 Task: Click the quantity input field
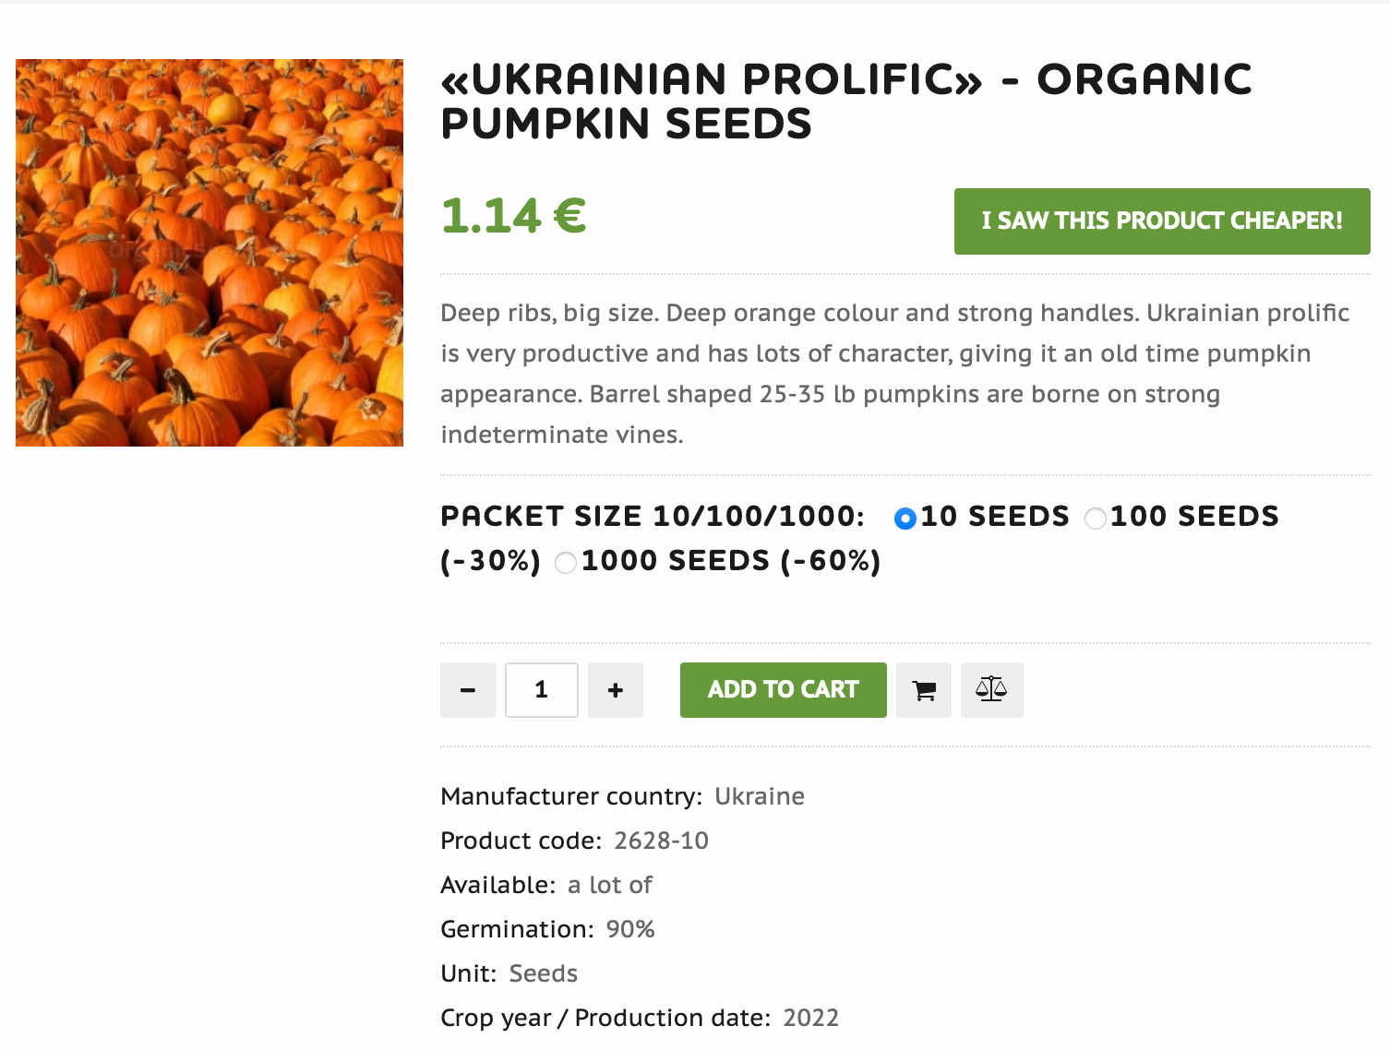click(542, 690)
